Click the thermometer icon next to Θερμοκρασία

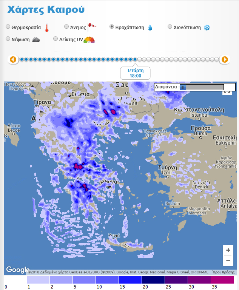pyautogui.click(x=47, y=28)
